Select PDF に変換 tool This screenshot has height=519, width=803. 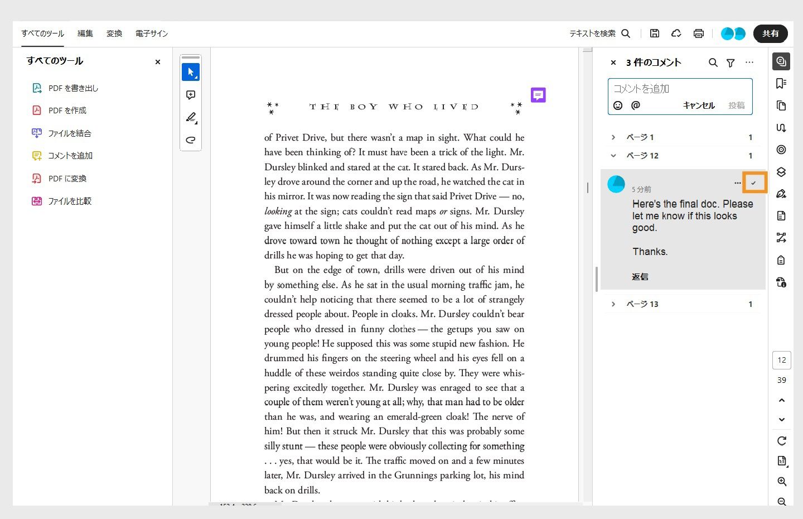pos(60,179)
